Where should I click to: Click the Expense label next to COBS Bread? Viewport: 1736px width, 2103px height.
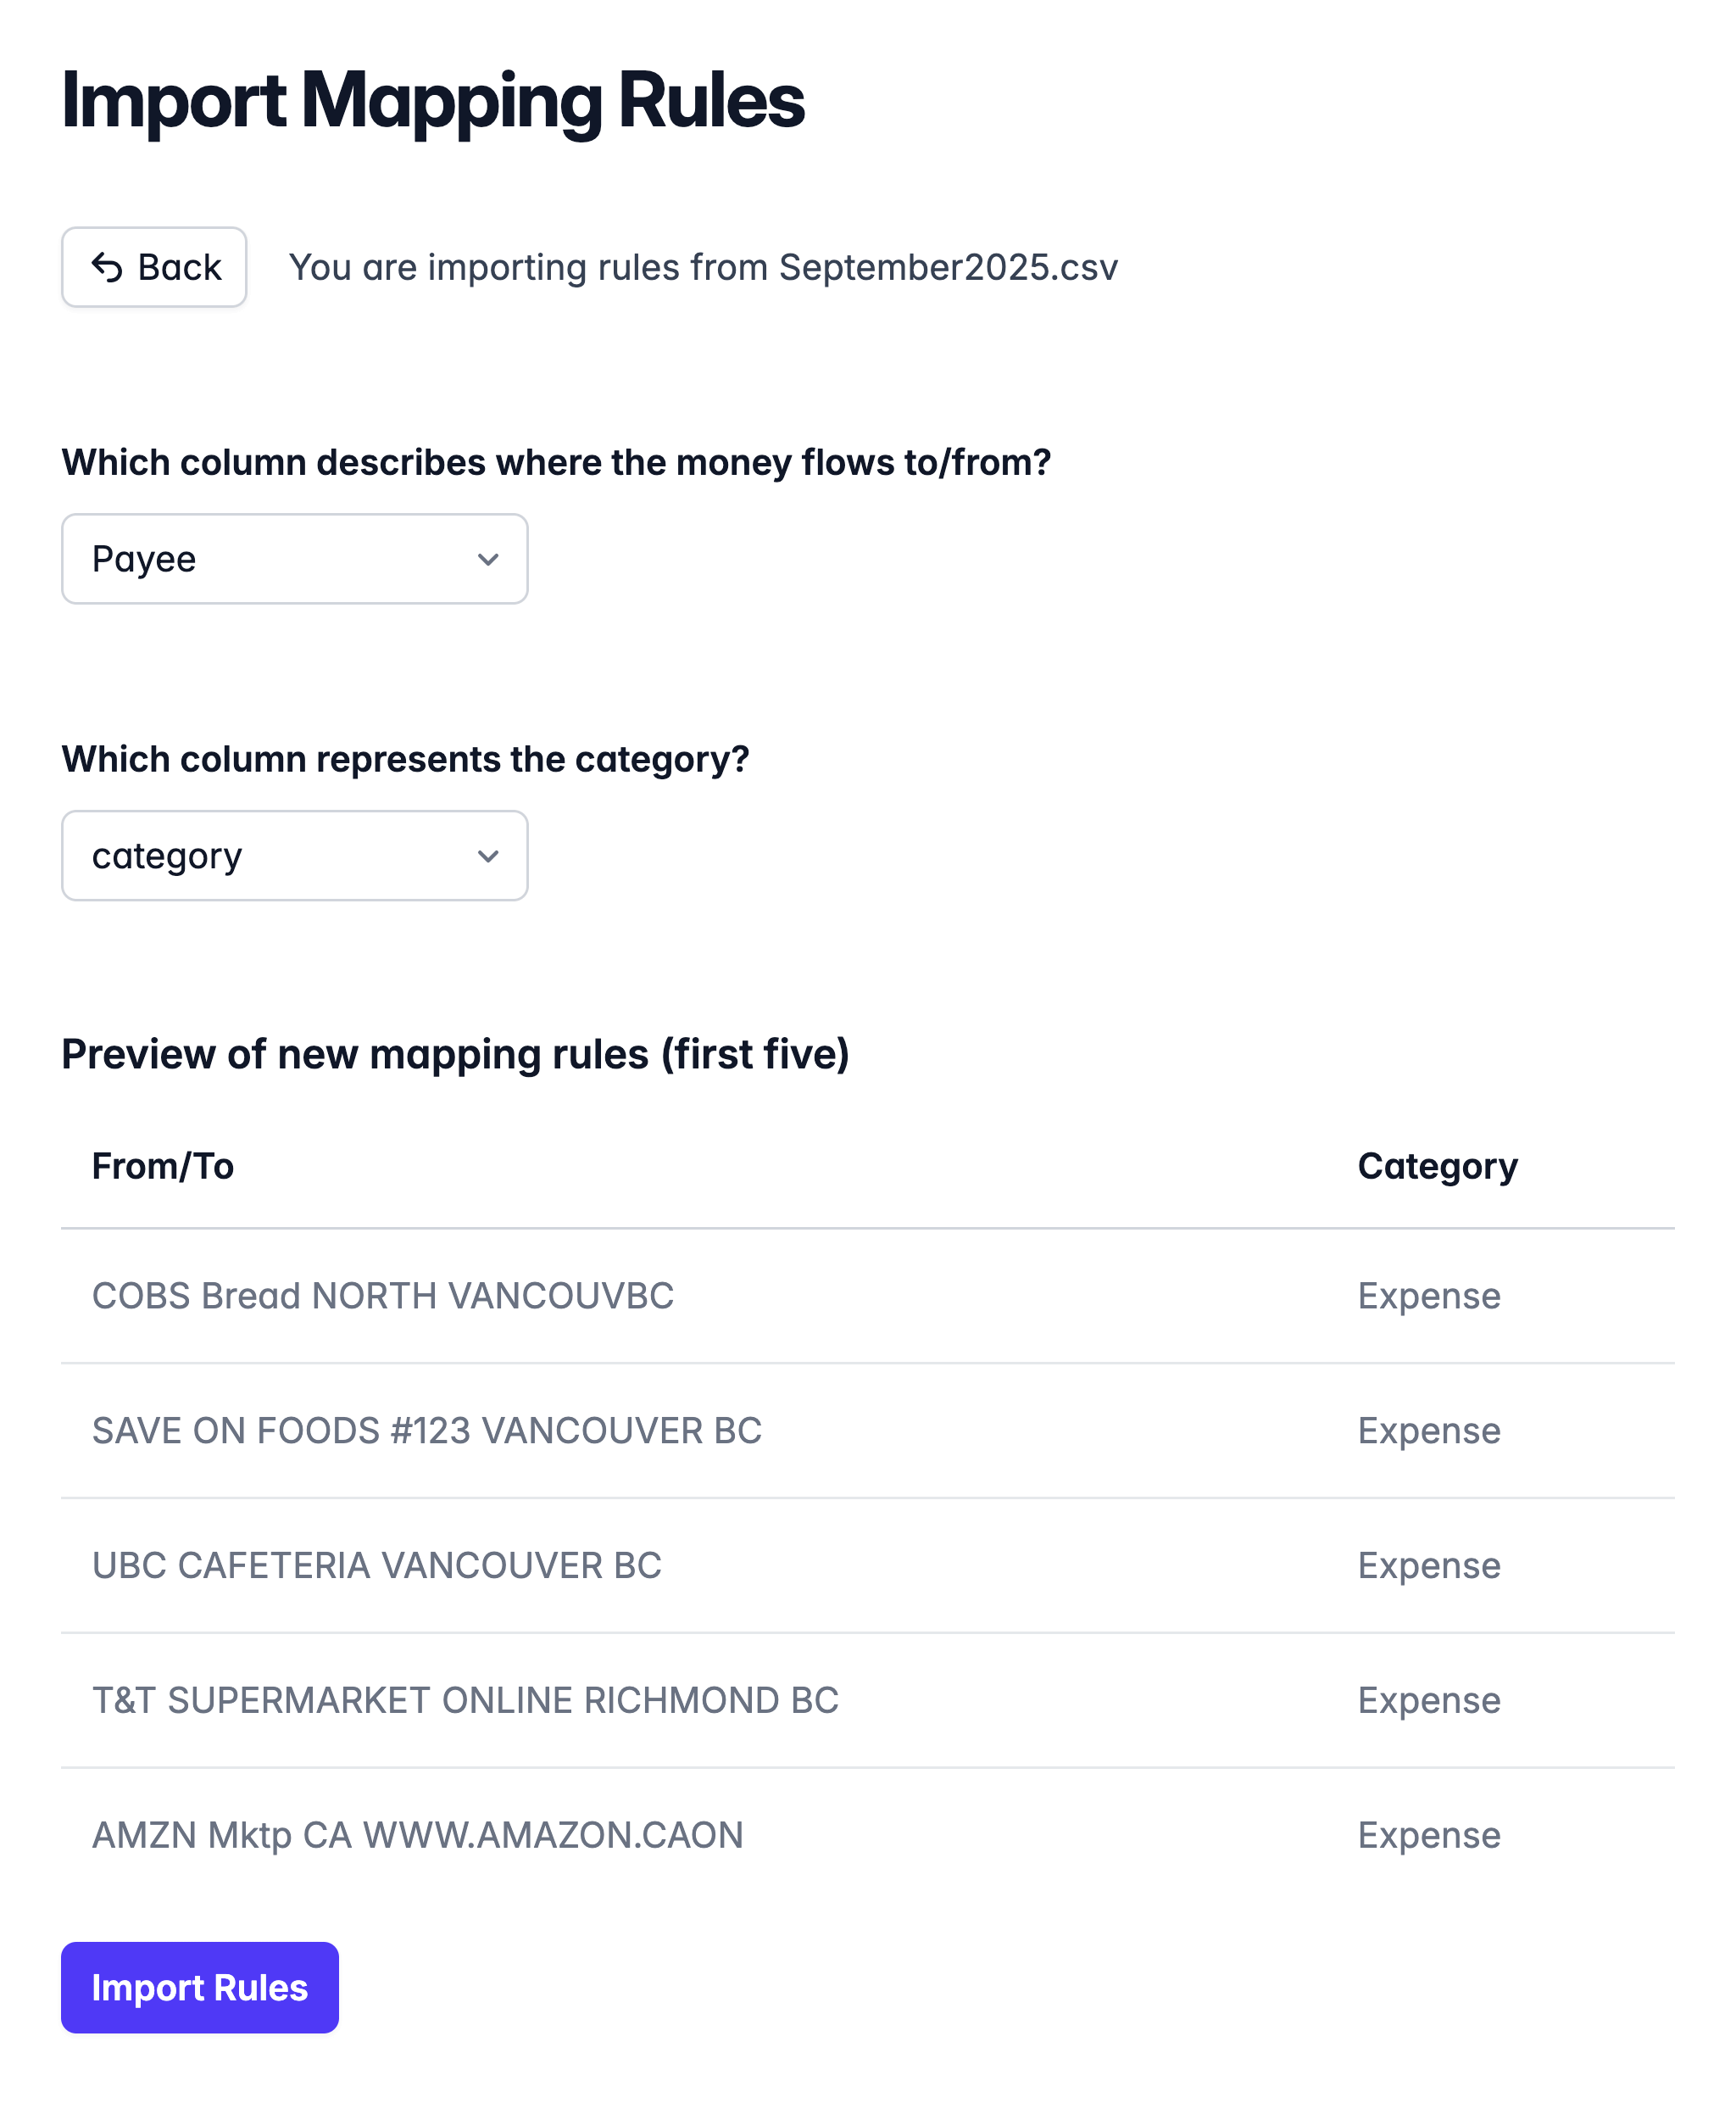coord(1429,1296)
